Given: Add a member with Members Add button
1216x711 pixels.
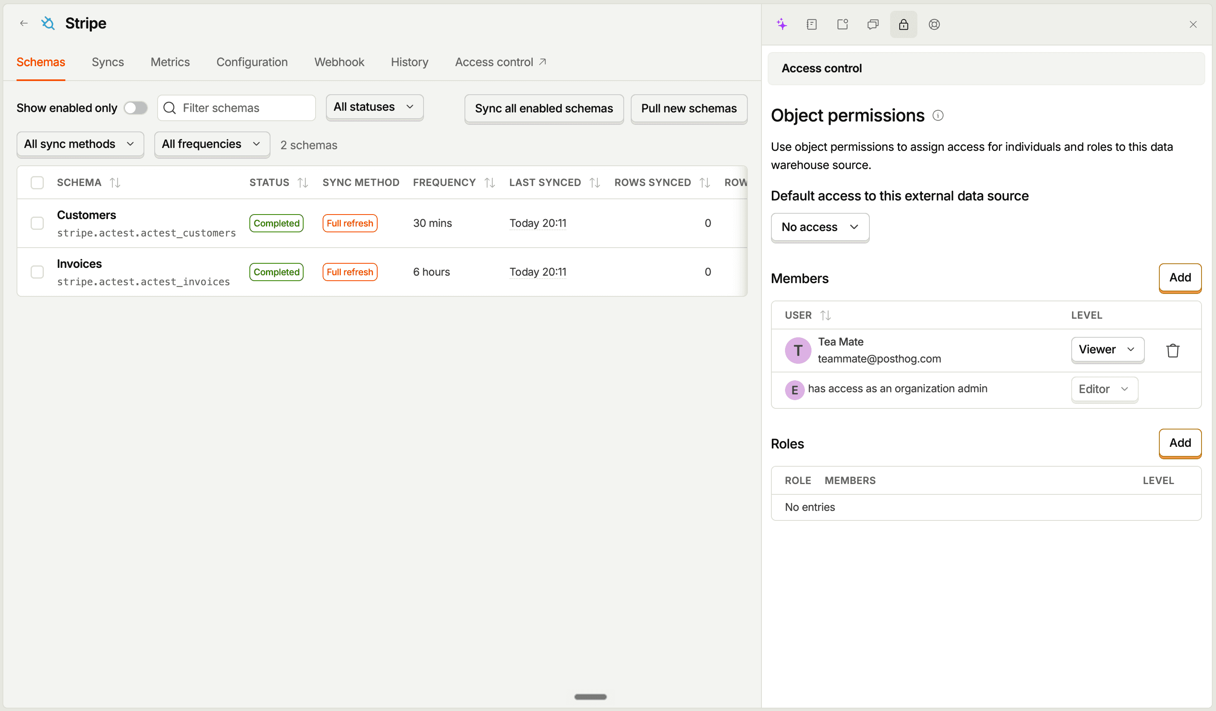Looking at the screenshot, I should click(x=1180, y=278).
